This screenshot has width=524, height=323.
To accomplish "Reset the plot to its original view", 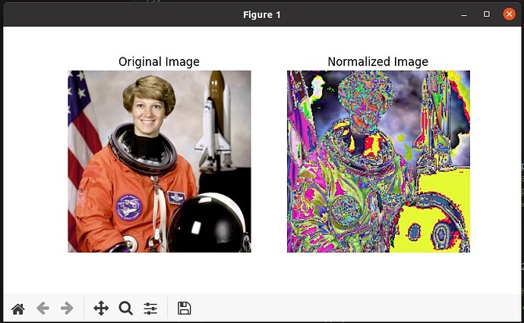I will coord(18,308).
